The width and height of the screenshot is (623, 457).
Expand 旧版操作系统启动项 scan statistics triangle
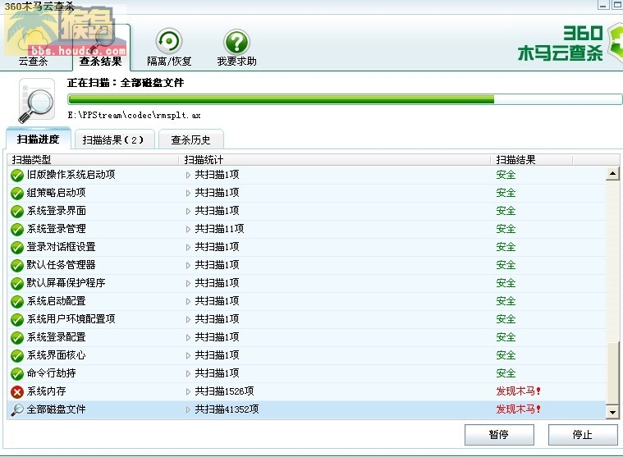[x=188, y=175]
